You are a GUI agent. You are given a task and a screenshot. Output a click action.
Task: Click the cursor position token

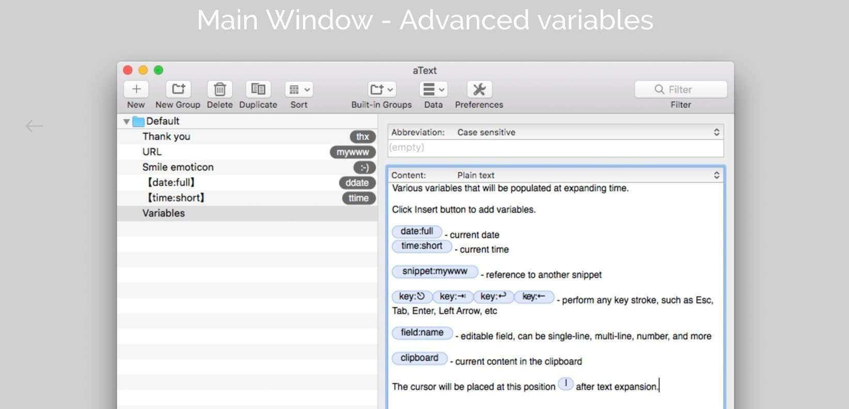tap(566, 384)
